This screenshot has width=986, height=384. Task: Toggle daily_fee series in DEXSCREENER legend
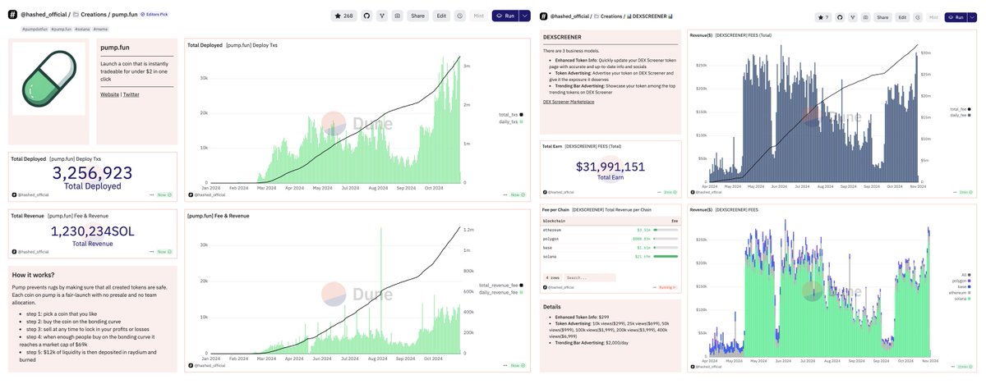tap(961, 116)
